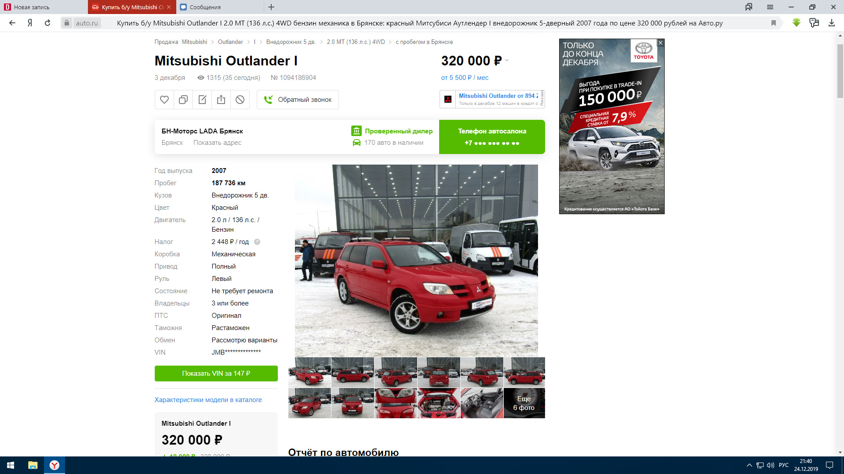Click the Toyota RAV4 trade-in advertisement

pyautogui.click(x=611, y=126)
